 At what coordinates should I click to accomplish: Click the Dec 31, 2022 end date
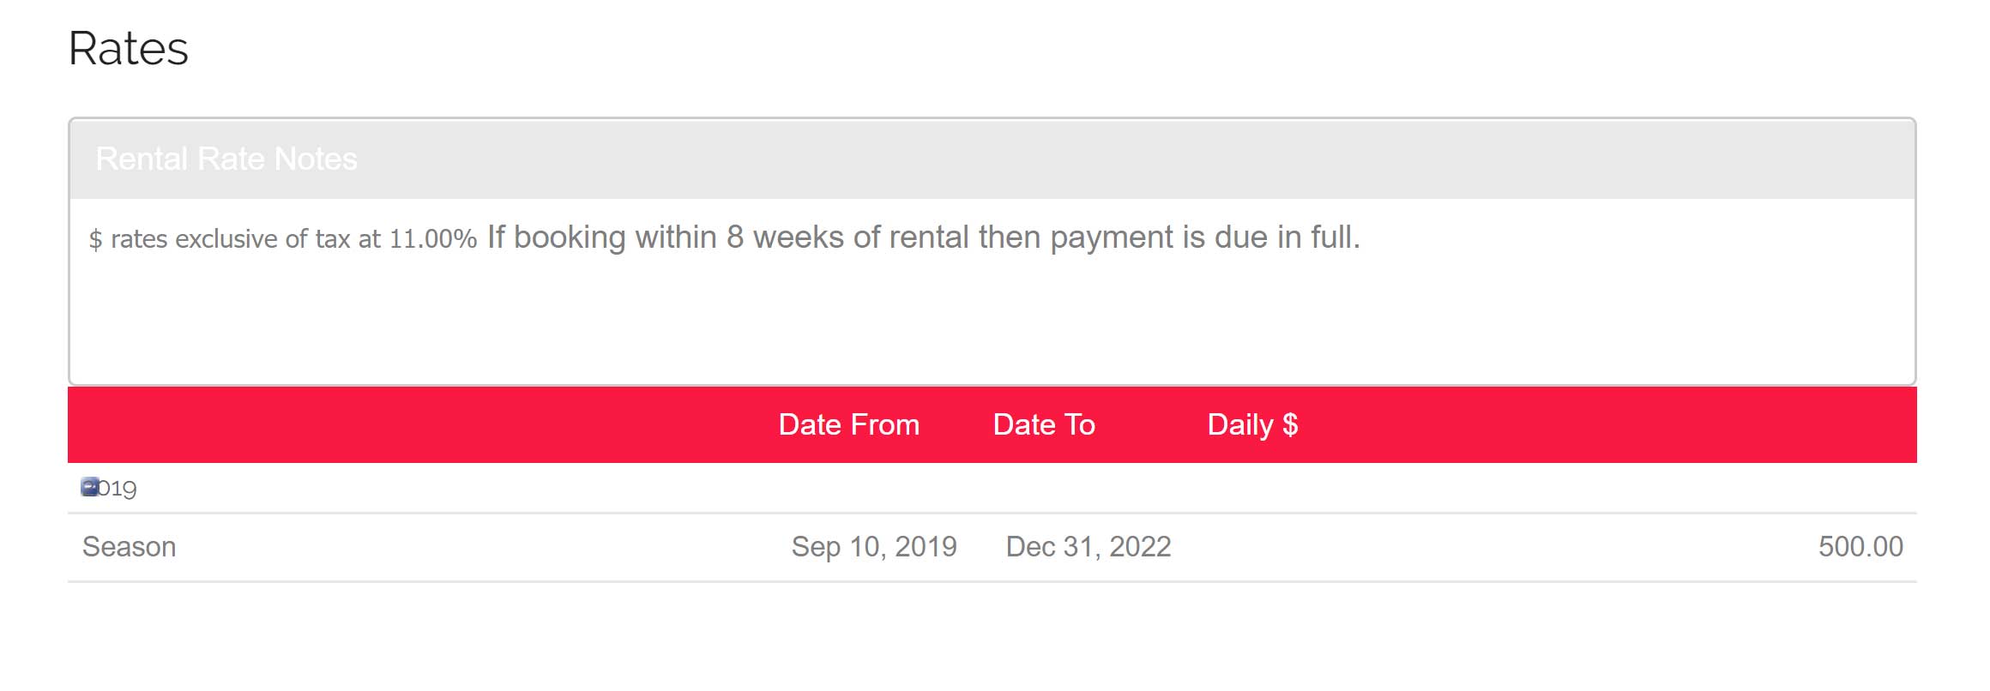tap(1088, 547)
